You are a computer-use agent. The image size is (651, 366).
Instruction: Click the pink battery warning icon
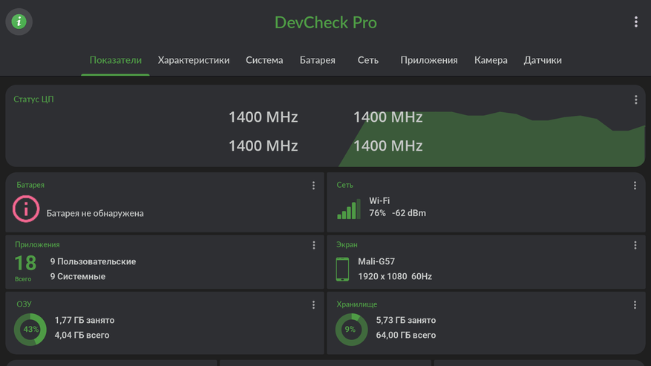26,209
